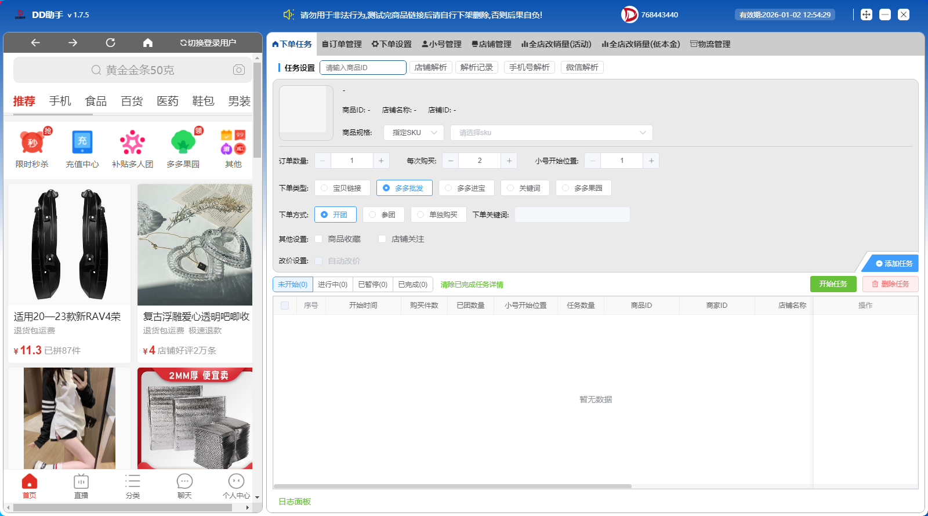Image resolution: width=928 pixels, height=516 pixels.
Task: Click the browser refresh icon
Action: point(110,42)
